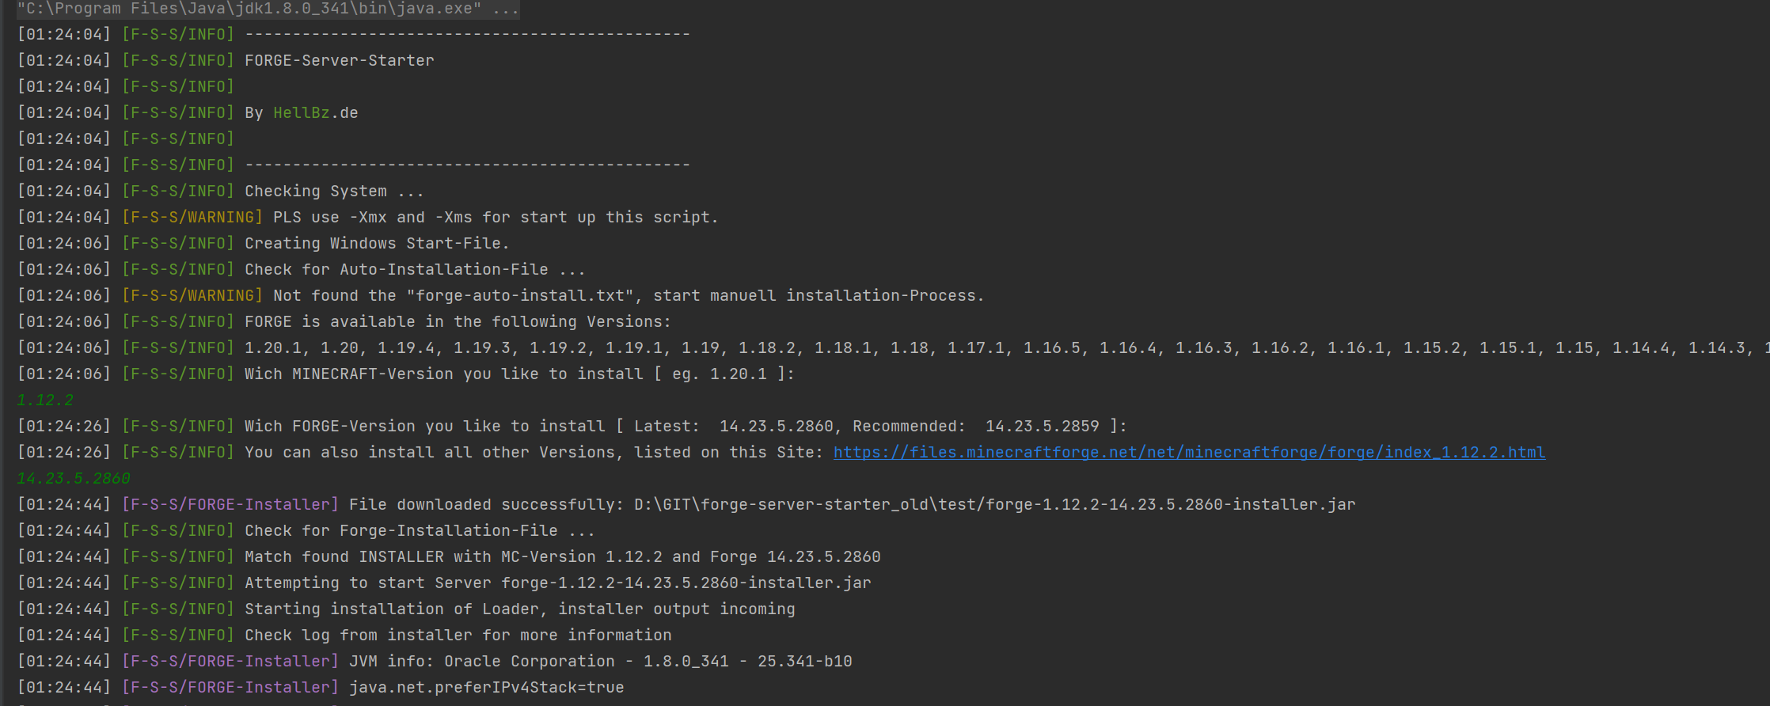Click the Match found INSTALLER message
This screenshot has width=1770, height=706.
point(562,556)
